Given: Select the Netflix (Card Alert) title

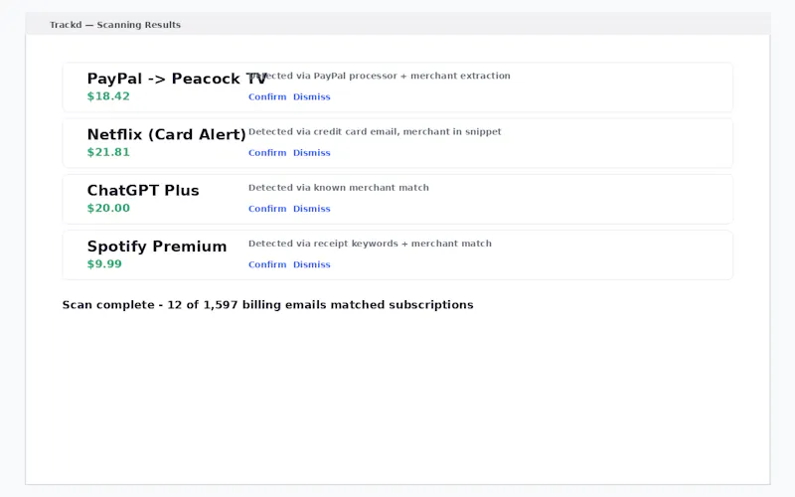Looking at the screenshot, I should [x=166, y=134].
